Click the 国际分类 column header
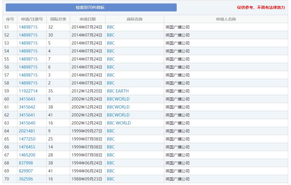This screenshot has width=291, height=185. pos(58,19)
